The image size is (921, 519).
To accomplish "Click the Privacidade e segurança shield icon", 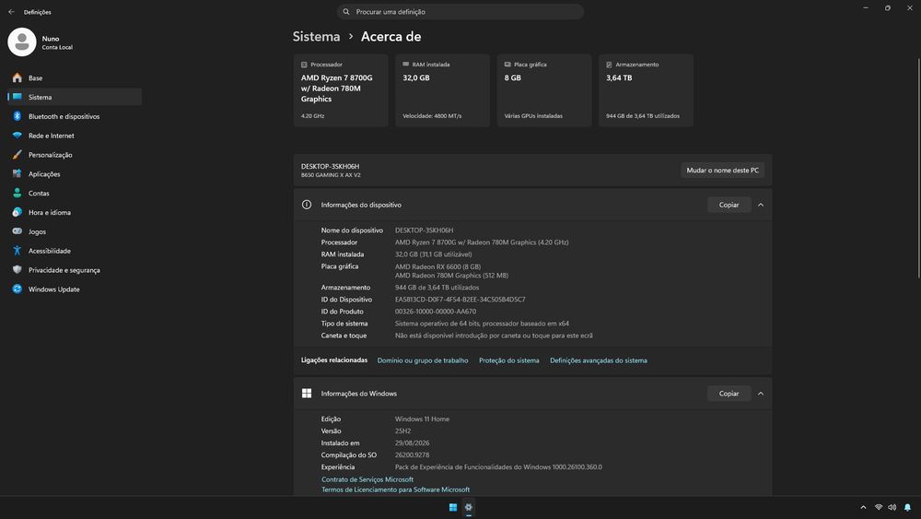I will [x=17, y=270].
